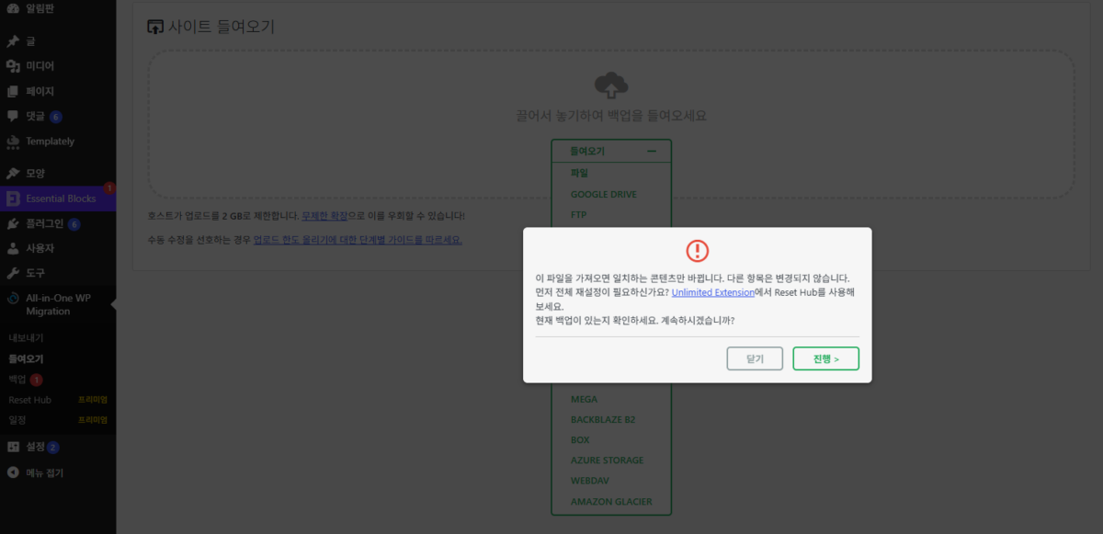Open the 무제한 확장 link
The image size is (1103, 534).
tap(324, 216)
